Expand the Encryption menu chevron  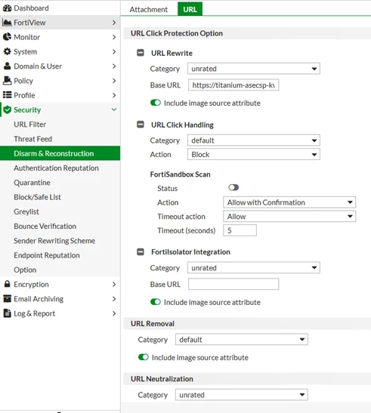tap(114, 284)
